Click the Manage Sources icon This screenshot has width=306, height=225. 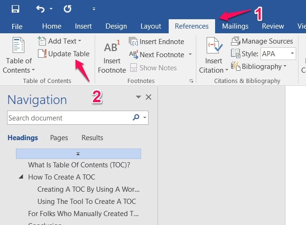click(x=236, y=41)
